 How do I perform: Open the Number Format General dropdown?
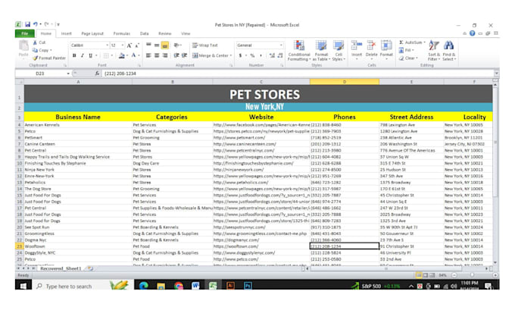(x=281, y=45)
